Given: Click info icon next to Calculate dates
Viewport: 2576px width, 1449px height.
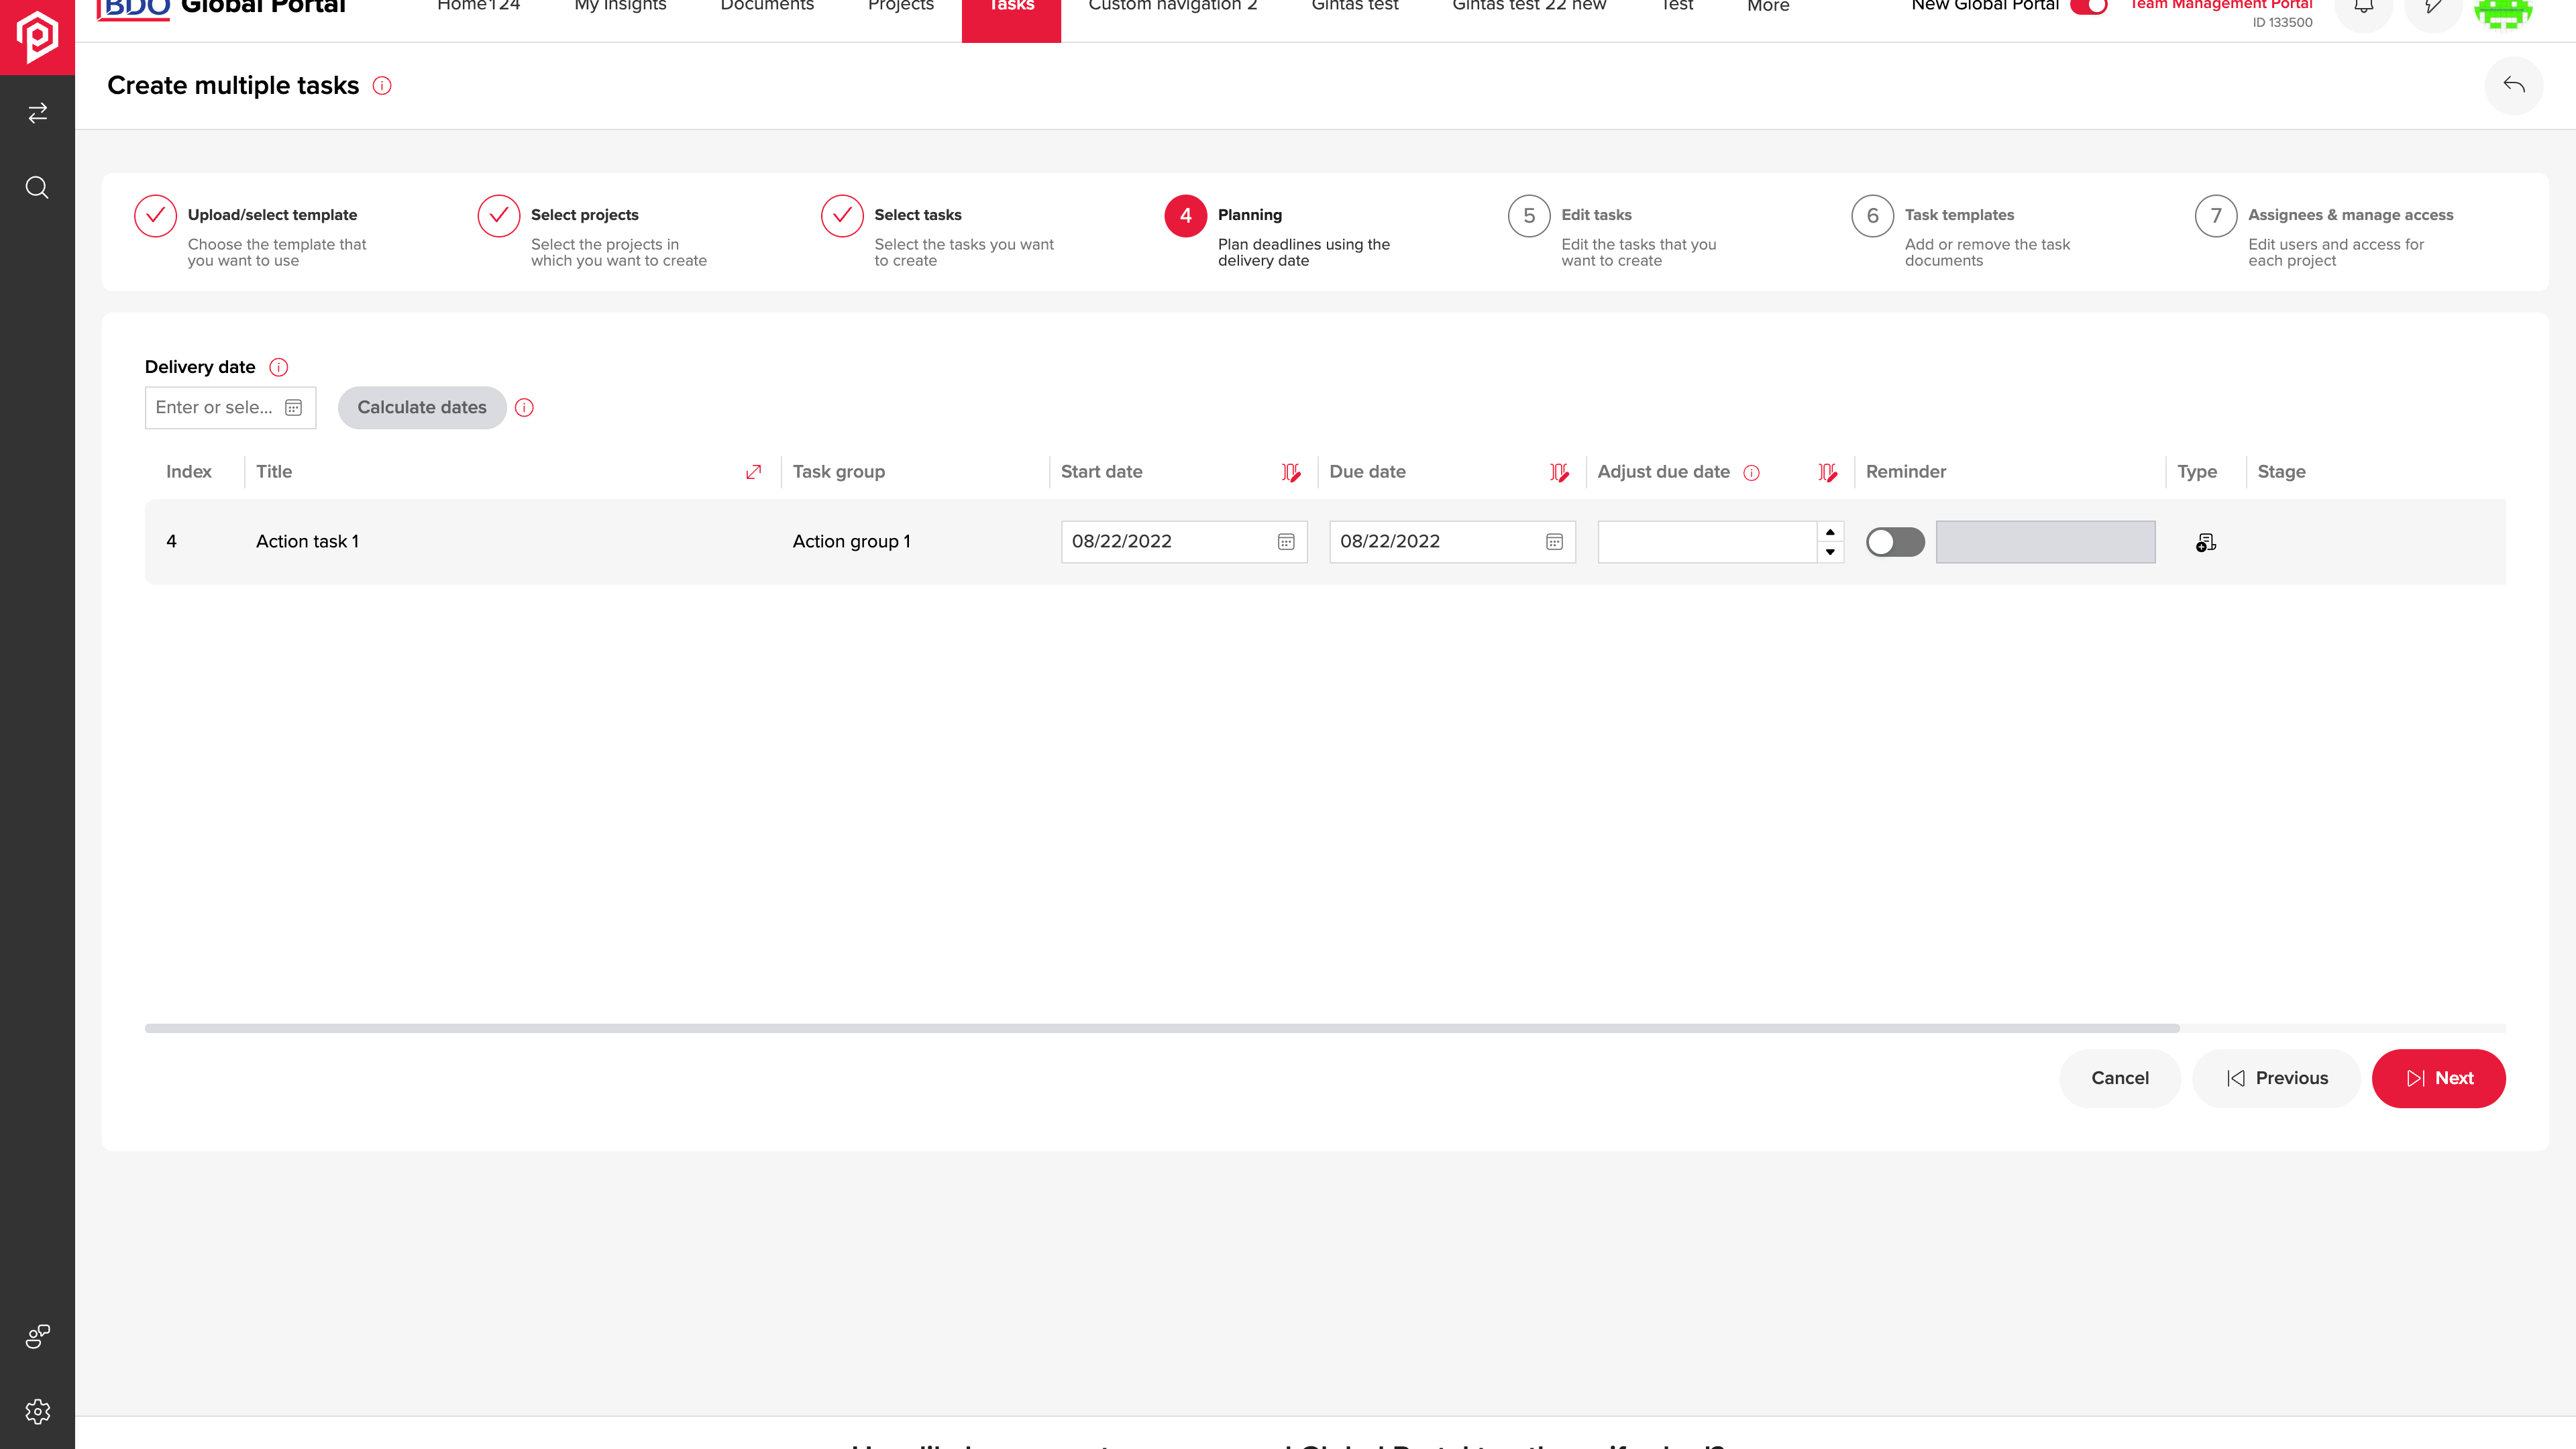Looking at the screenshot, I should tap(524, 408).
